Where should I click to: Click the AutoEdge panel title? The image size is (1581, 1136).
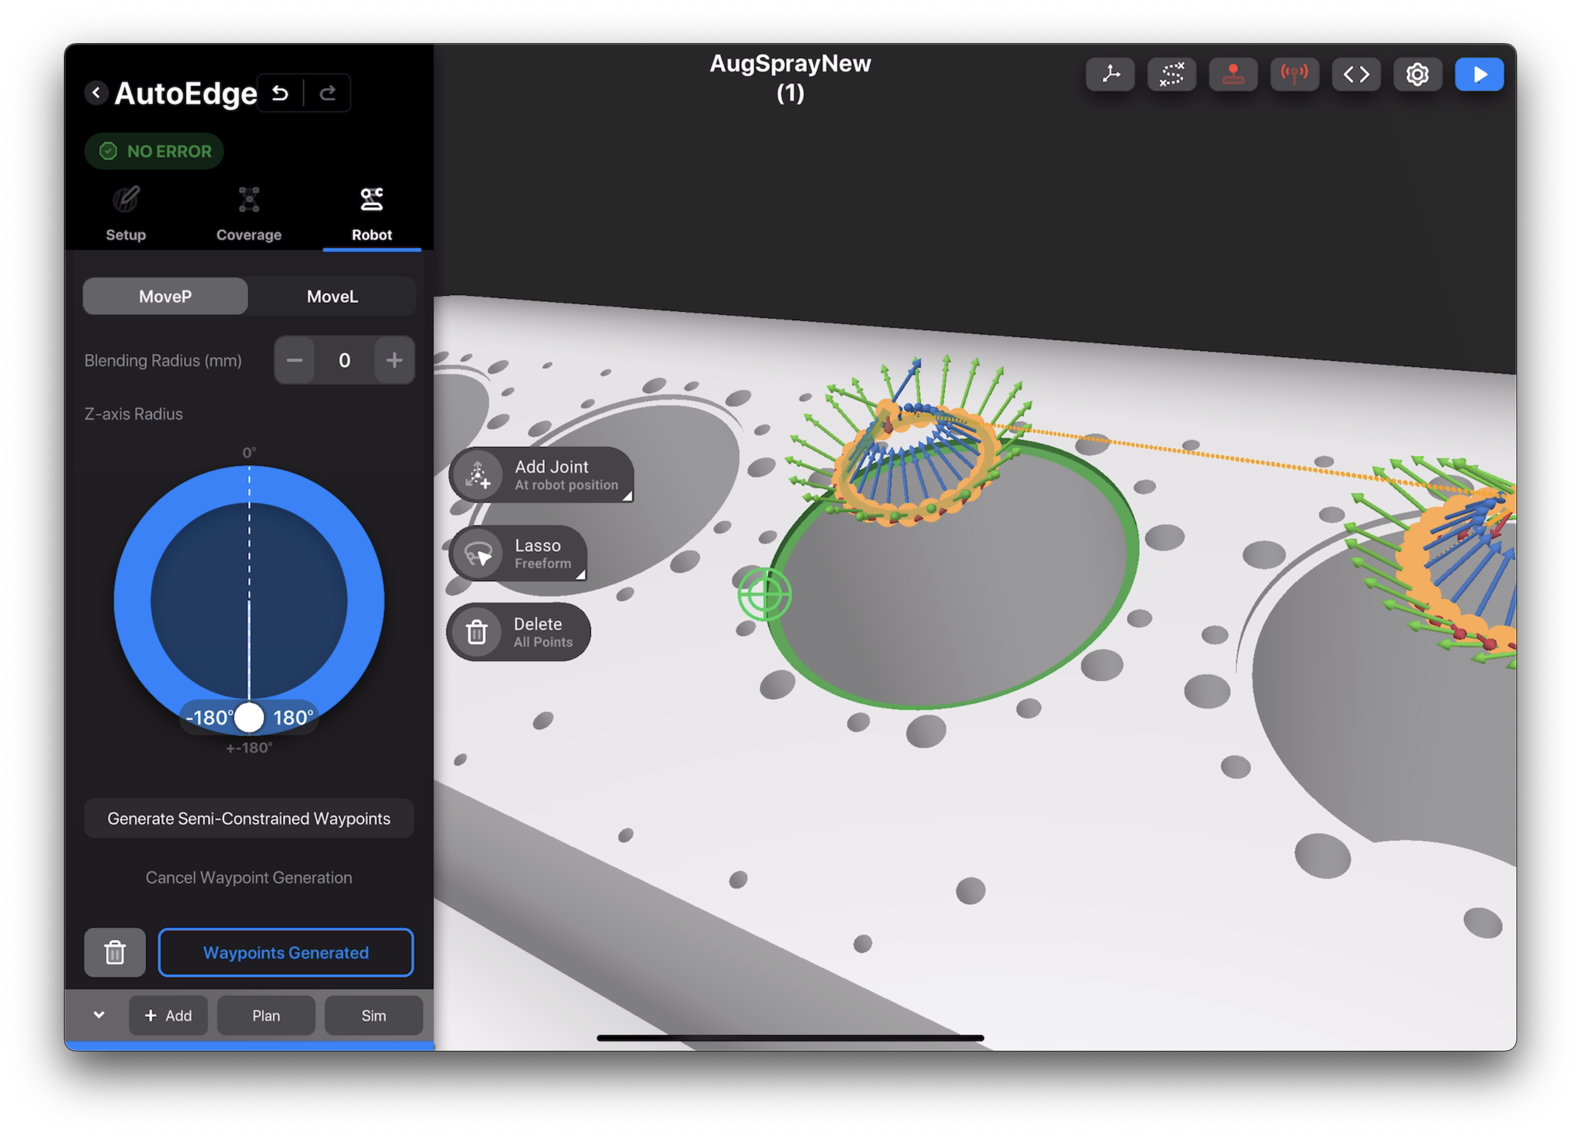(185, 93)
